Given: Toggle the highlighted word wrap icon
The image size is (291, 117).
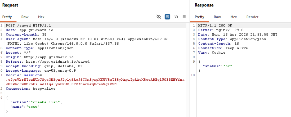Looking at the screenshot, I should pos(167,17).
